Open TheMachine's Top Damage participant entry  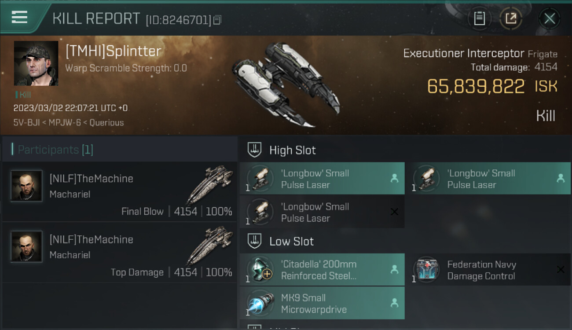(119, 252)
